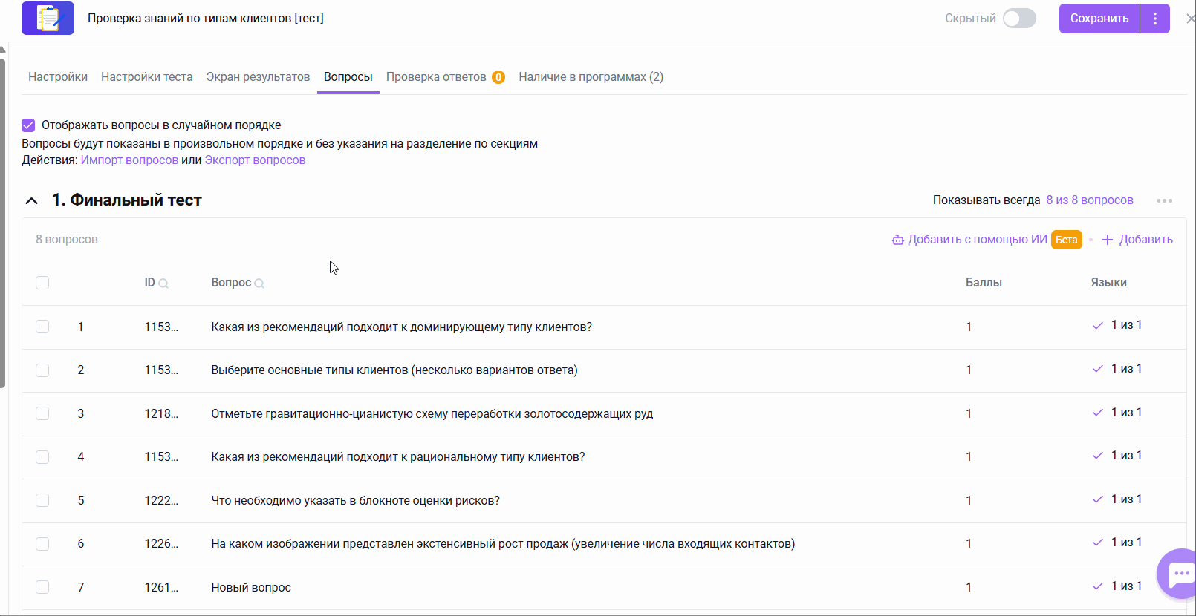Click the plus icon next to Добавить
The width and height of the screenshot is (1196, 616).
1108,240
